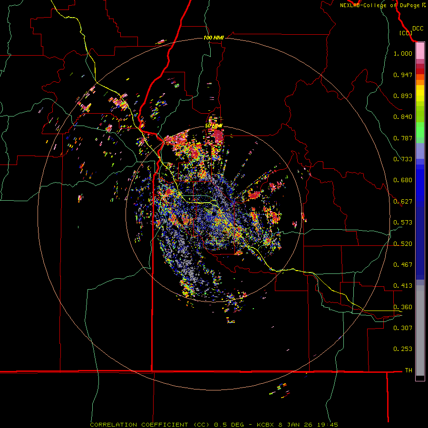This screenshot has height=428, width=428.
Task: Select the 0.680 scale value
Action: [403, 180]
